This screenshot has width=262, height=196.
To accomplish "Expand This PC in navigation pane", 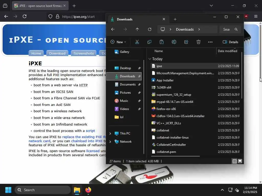I will 110,133.
